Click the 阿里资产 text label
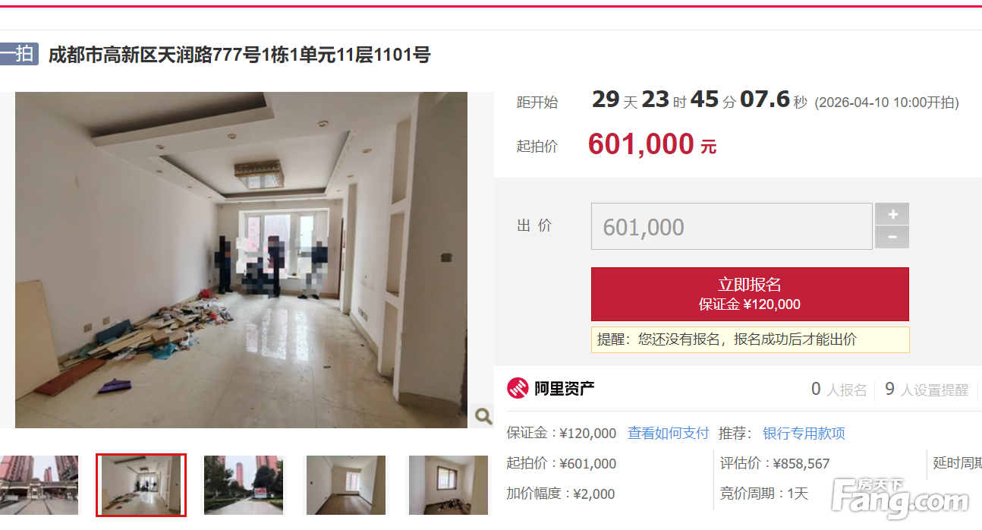 [564, 389]
